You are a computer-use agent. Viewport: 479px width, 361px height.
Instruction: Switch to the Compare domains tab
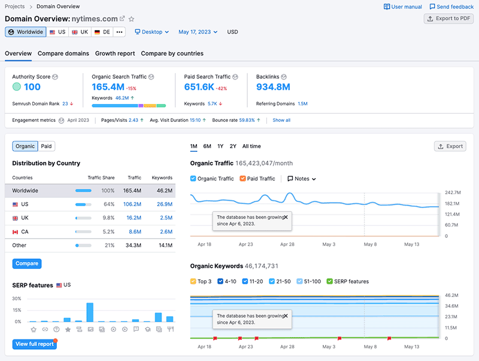click(63, 53)
